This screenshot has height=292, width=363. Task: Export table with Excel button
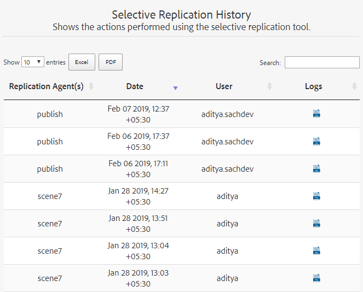point(82,62)
